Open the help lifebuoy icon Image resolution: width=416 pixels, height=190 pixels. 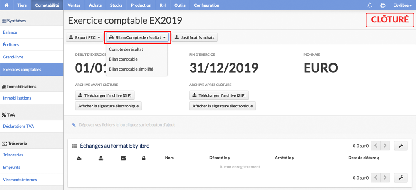point(383,5)
